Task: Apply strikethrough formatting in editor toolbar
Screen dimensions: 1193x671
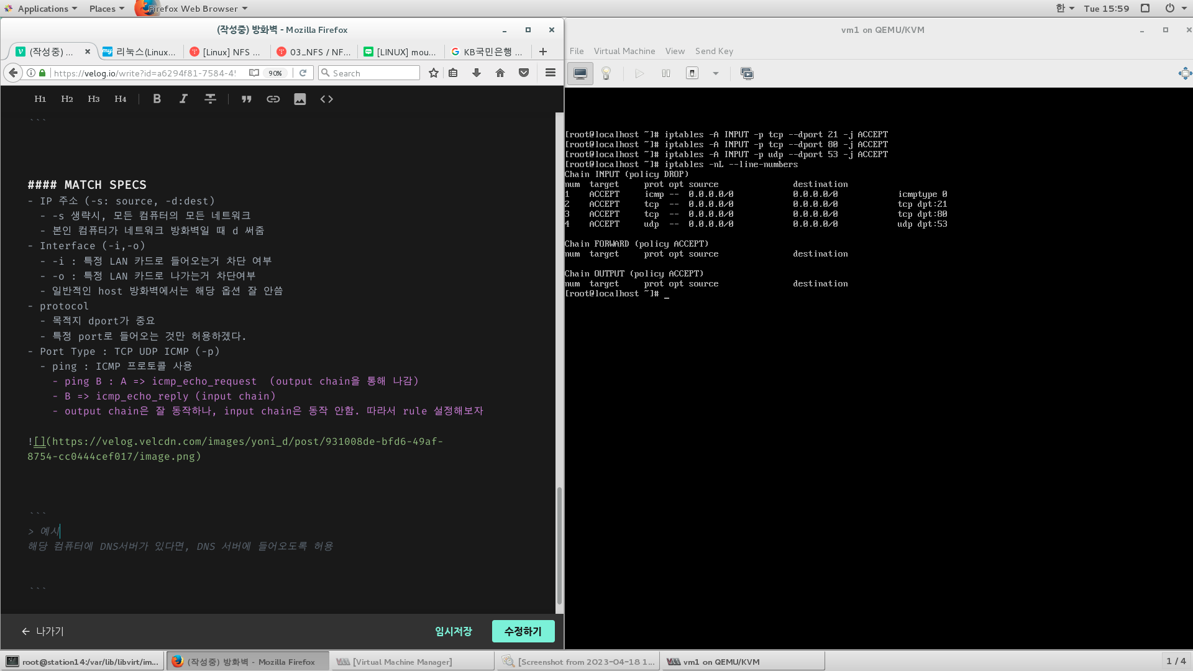Action: [210, 99]
